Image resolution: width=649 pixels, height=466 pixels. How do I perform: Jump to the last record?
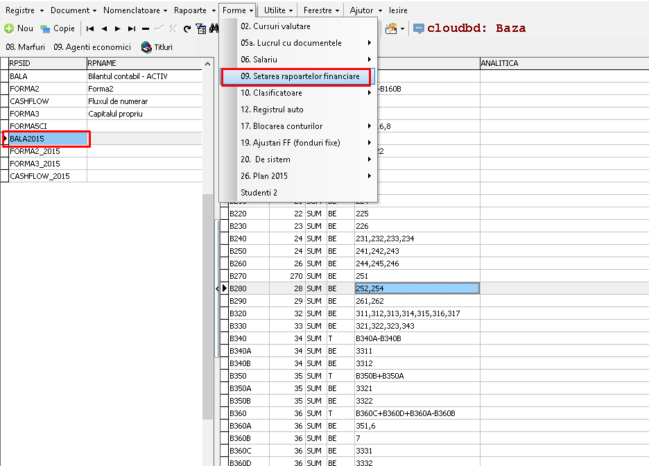[x=132, y=28]
